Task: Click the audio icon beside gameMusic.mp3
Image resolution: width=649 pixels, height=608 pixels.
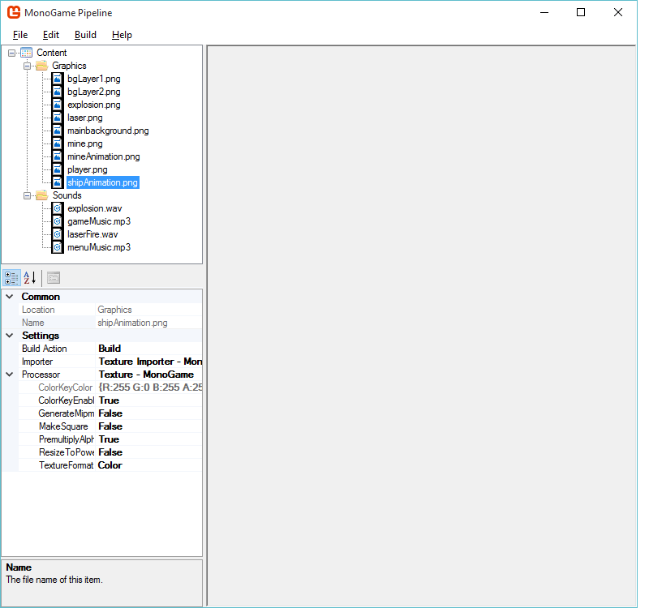Action: (56, 221)
